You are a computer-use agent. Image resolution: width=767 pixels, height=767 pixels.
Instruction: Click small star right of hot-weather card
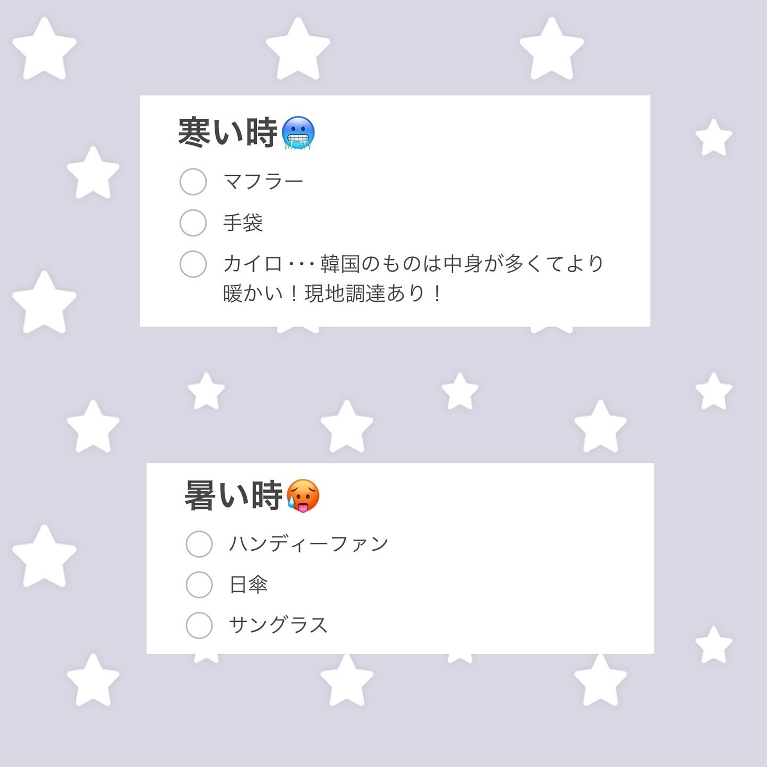click(x=713, y=645)
